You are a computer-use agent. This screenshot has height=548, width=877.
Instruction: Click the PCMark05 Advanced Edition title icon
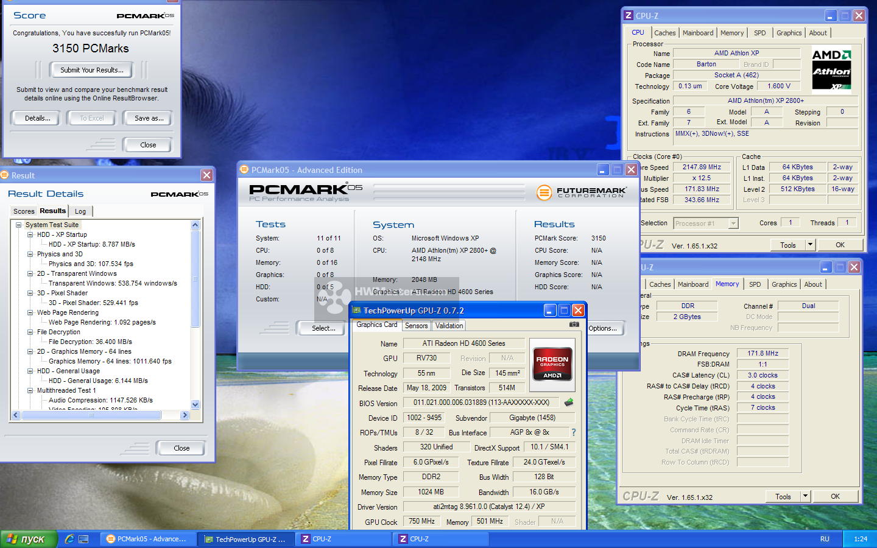click(x=244, y=170)
